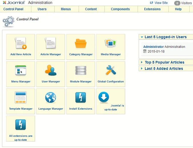
Task: Click the Administrator user link
Action: [x=154, y=47]
